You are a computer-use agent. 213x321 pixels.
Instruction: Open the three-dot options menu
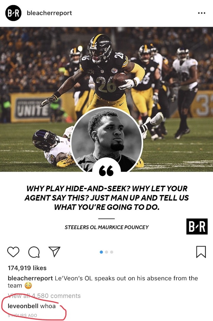click(x=201, y=13)
